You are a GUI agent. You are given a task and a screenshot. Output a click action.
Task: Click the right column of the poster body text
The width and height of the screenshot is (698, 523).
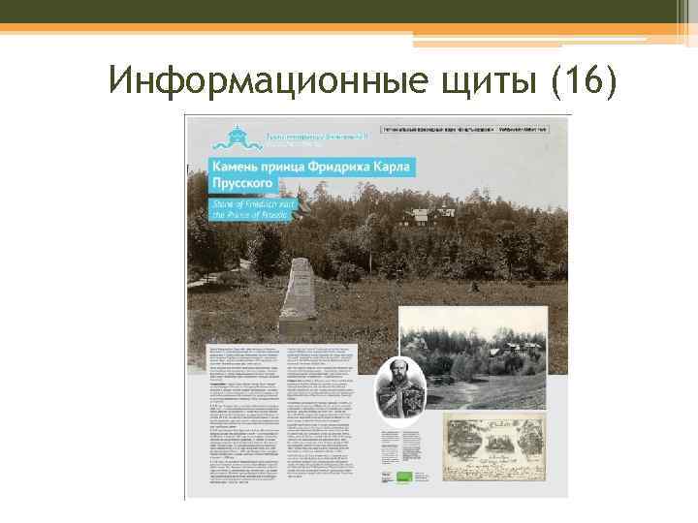(x=321, y=413)
